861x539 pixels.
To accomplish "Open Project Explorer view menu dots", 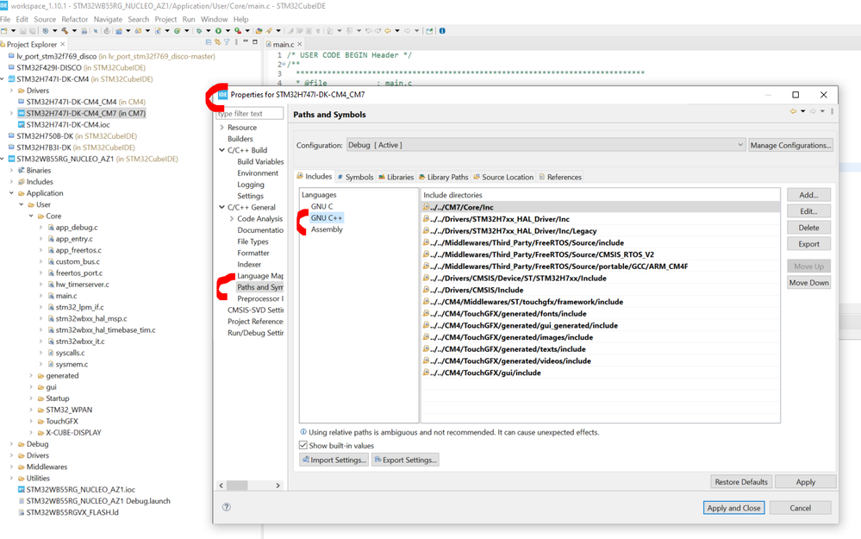I will tap(237, 42).
